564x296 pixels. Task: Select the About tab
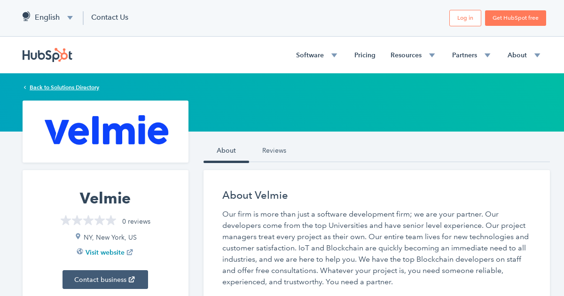[226, 150]
